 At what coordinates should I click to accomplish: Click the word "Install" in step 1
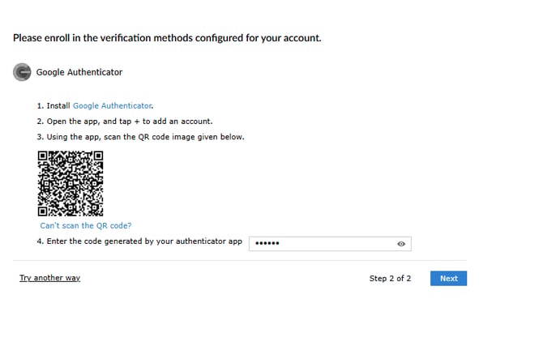[58, 105]
